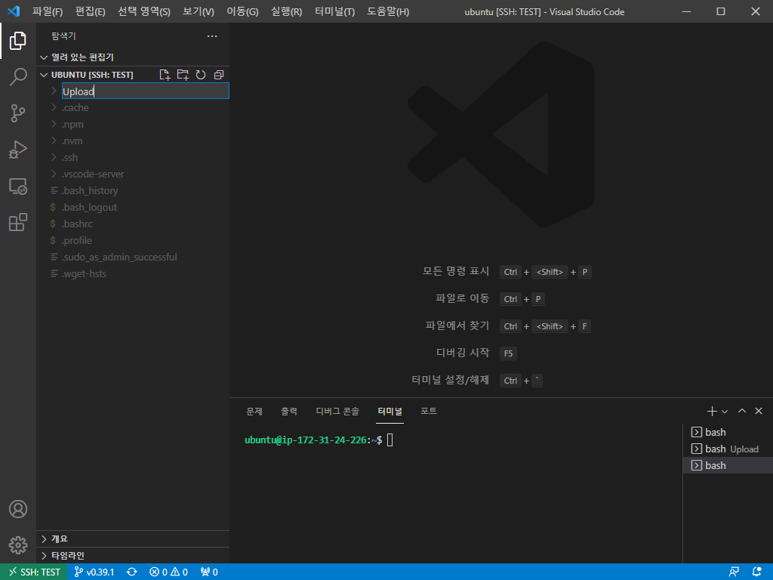The height and width of the screenshot is (580, 773).
Task: Maximize the panel with up chevron
Action: click(742, 411)
